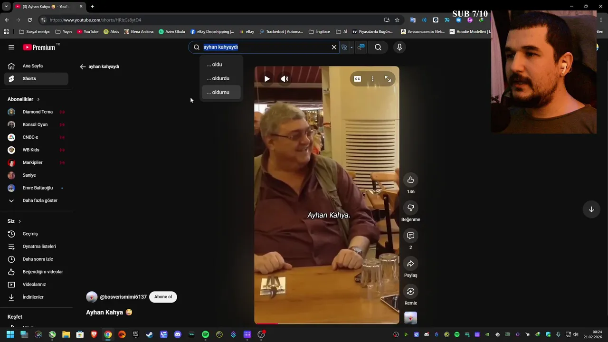Open the YouTube hamburger guide menu
Viewport: 608px width, 342px height.
[x=11, y=47]
